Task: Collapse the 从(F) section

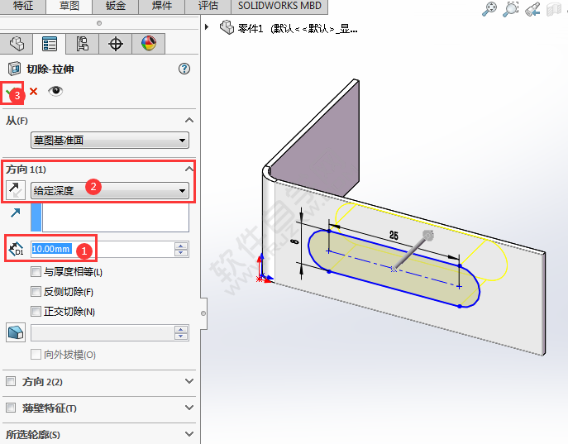Action: click(189, 120)
